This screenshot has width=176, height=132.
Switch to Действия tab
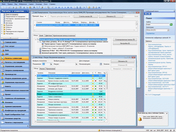[x=49, y=35]
